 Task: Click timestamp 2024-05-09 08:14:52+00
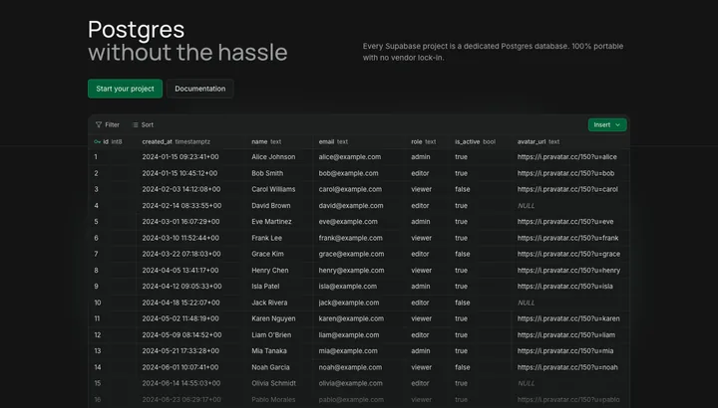pos(181,335)
